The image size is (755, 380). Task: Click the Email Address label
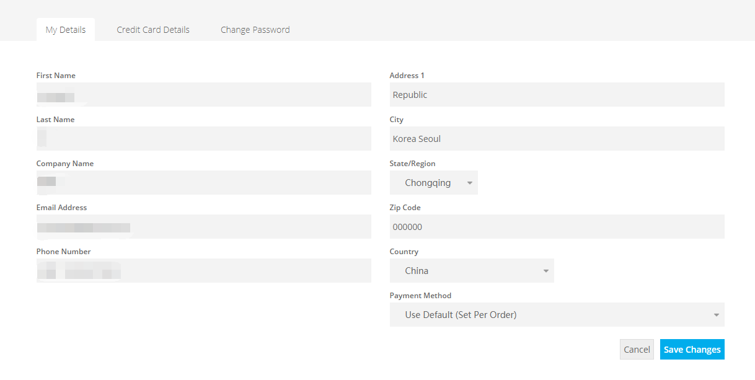pyautogui.click(x=62, y=208)
